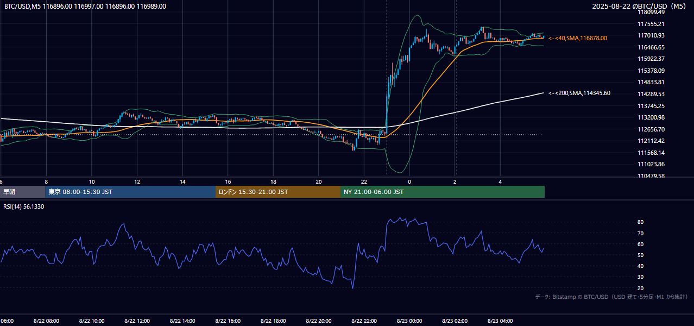Click the 200 SMA label reading 114345.60

pyautogui.click(x=579, y=93)
